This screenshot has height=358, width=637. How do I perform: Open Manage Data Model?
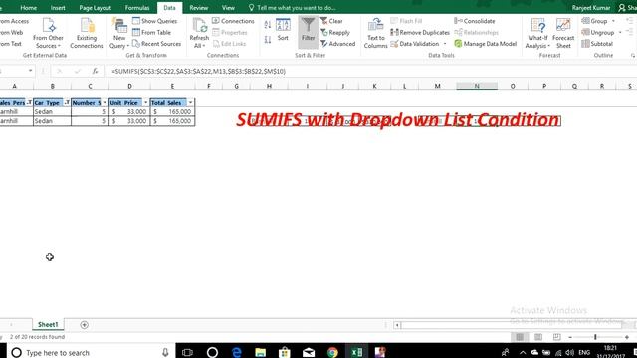485,44
